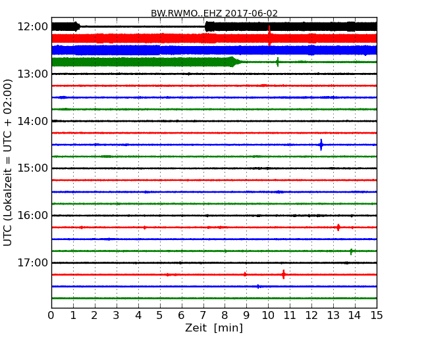Select the 14:00 time label
The height and width of the screenshot is (342, 428).
click(32, 121)
